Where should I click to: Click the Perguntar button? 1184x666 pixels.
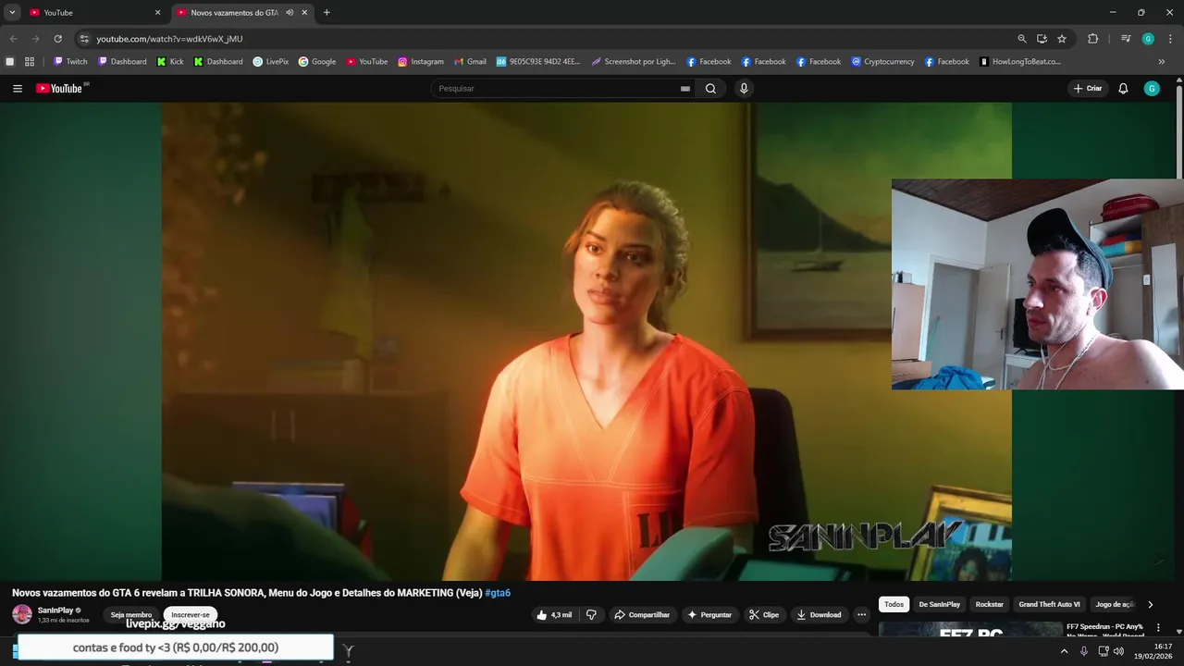(709, 615)
